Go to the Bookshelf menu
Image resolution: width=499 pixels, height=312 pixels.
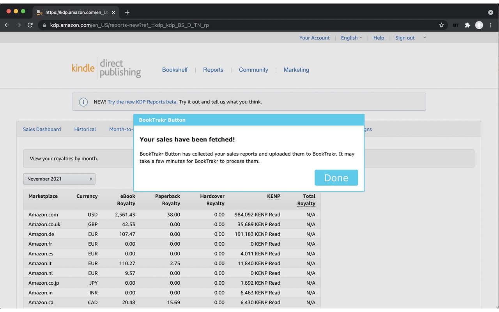(175, 70)
